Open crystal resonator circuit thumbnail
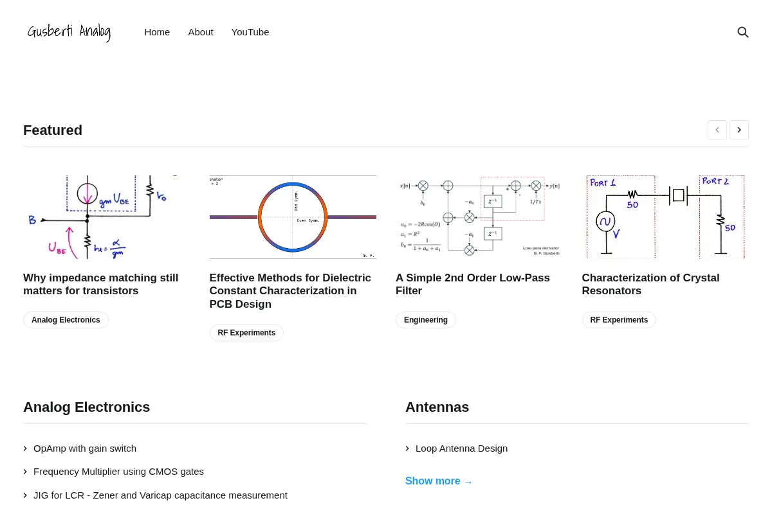Screen dimensions: 772x514 (665, 217)
